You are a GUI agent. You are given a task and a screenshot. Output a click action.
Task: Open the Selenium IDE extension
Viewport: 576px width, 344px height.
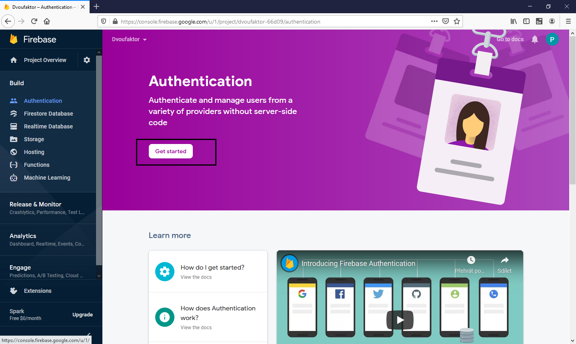(539, 22)
